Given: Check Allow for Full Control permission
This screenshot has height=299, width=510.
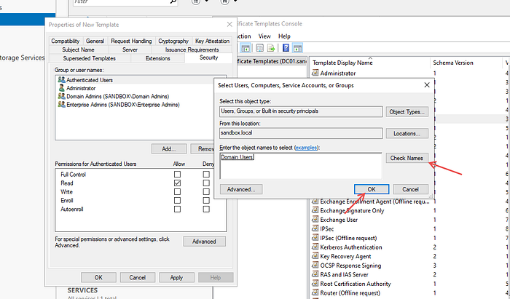Looking at the screenshot, I should 177,175.
